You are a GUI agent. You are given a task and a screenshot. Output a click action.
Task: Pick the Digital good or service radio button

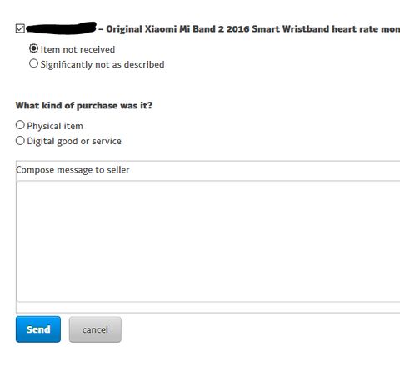[x=20, y=141]
